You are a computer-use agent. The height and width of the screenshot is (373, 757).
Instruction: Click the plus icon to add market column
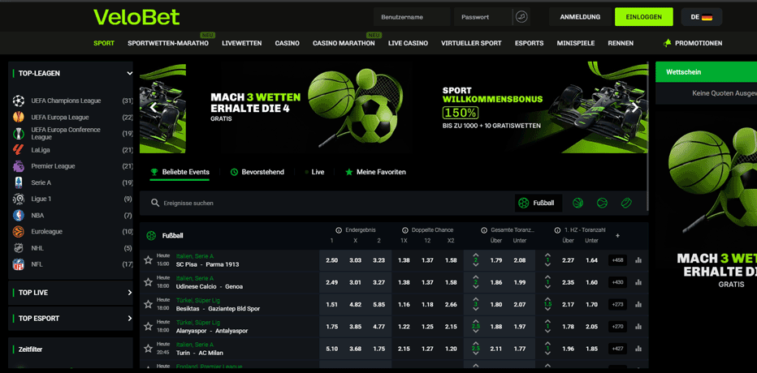617,236
